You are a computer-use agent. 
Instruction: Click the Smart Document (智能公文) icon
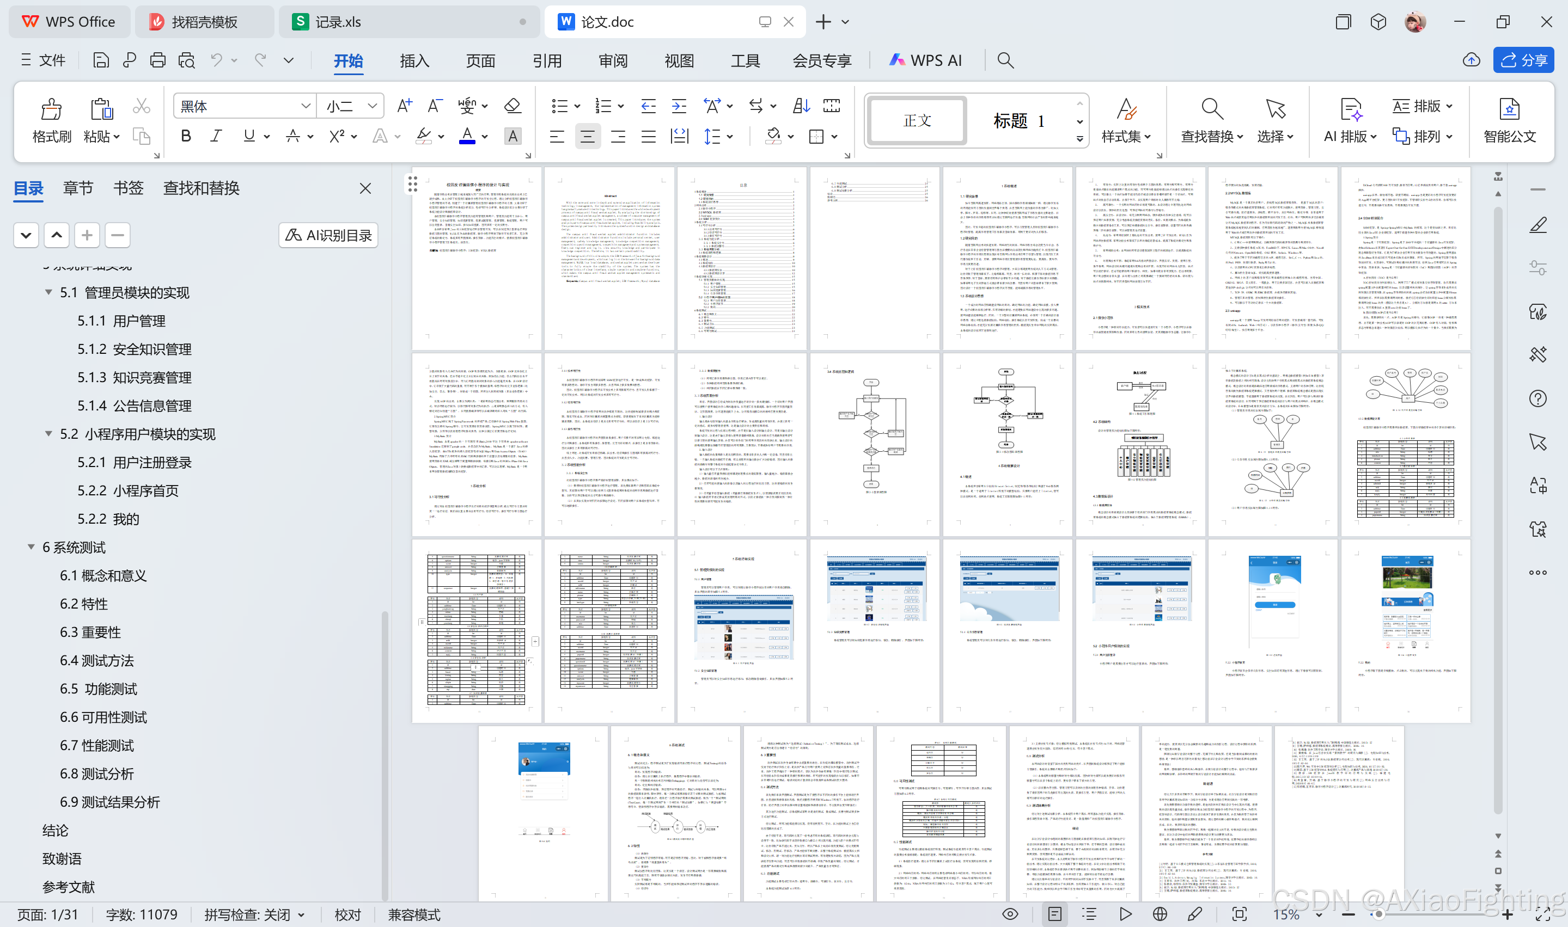coord(1509,109)
